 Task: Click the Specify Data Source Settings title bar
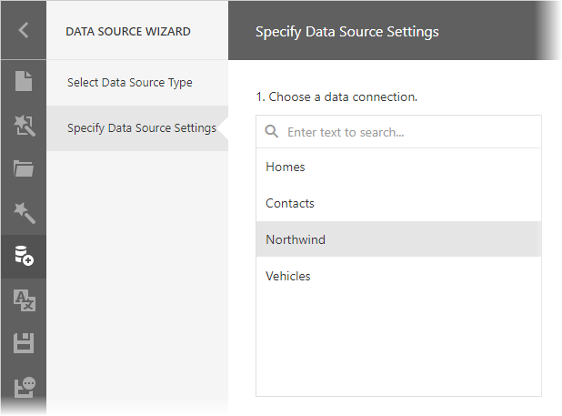[x=347, y=32]
